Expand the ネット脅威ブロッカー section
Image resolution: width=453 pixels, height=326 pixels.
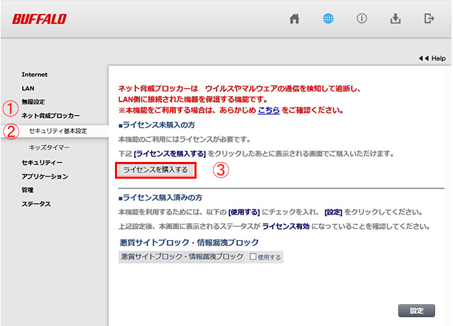coord(50,115)
